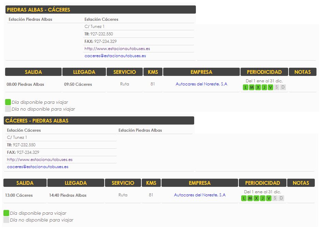The height and width of the screenshot is (228, 325).
Task: Open Autocares del Noreste link in 08:00 row
Action: (201, 84)
